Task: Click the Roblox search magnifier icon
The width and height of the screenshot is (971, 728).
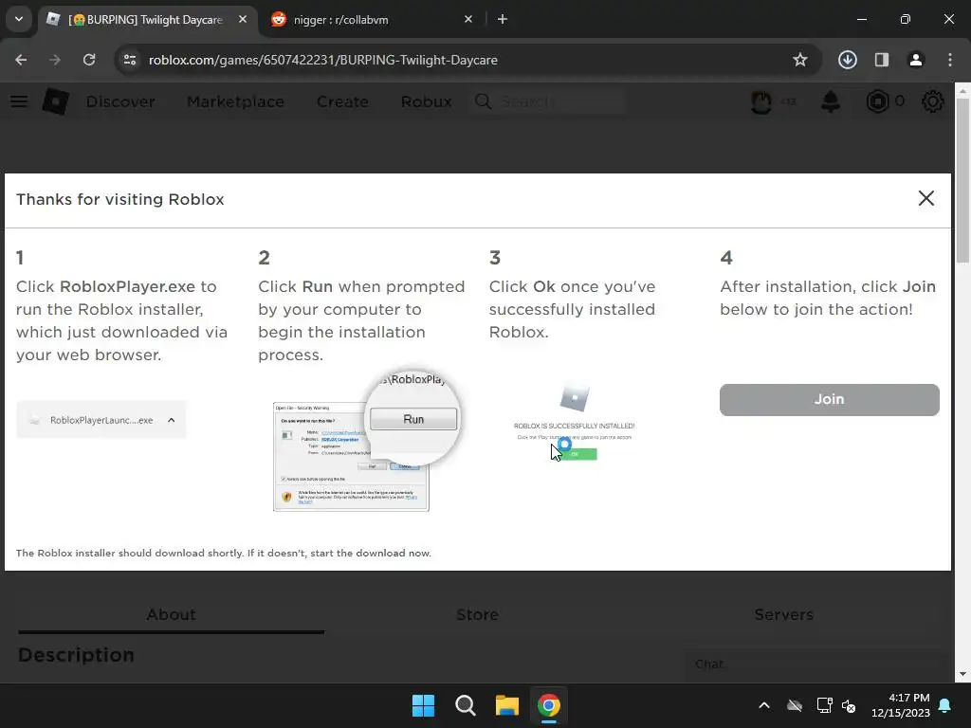Action: [483, 101]
